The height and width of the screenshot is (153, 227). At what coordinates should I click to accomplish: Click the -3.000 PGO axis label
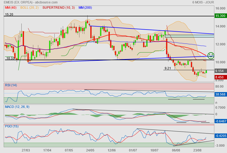point(220,145)
